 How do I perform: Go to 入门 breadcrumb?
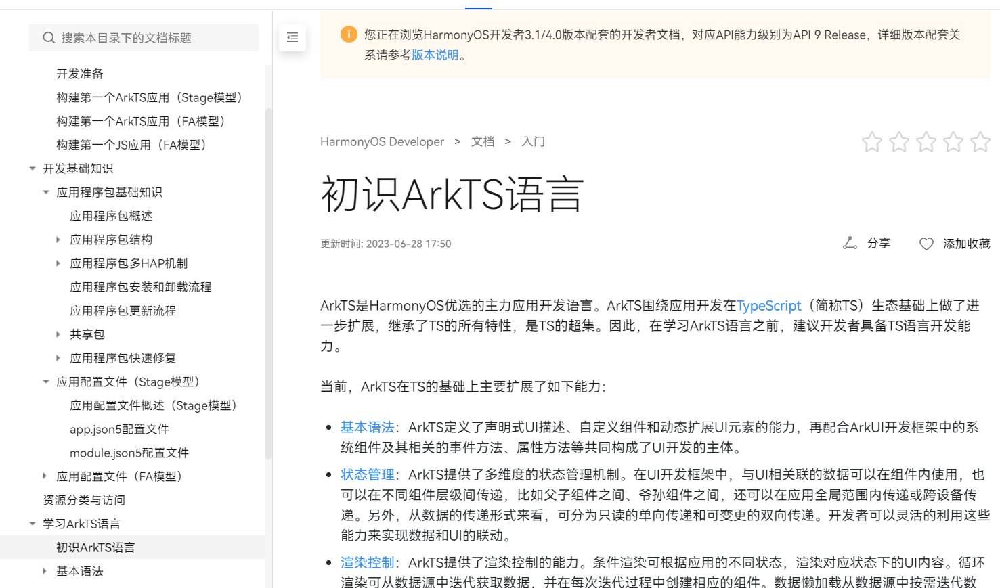pos(533,141)
